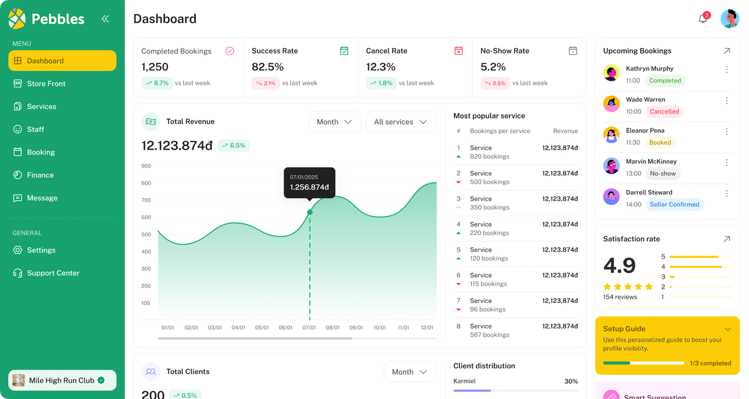Click the user profile avatar
The image size is (749, 399).
pyautogui.click(x=729, y=19)
